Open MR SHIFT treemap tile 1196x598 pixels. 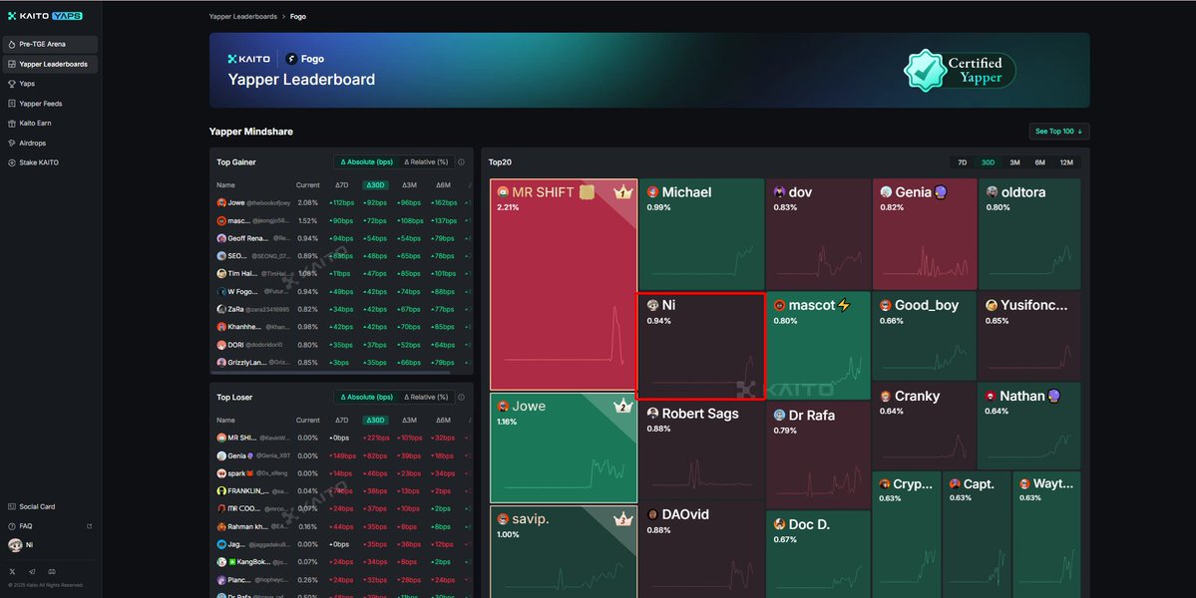pos(564,285)
